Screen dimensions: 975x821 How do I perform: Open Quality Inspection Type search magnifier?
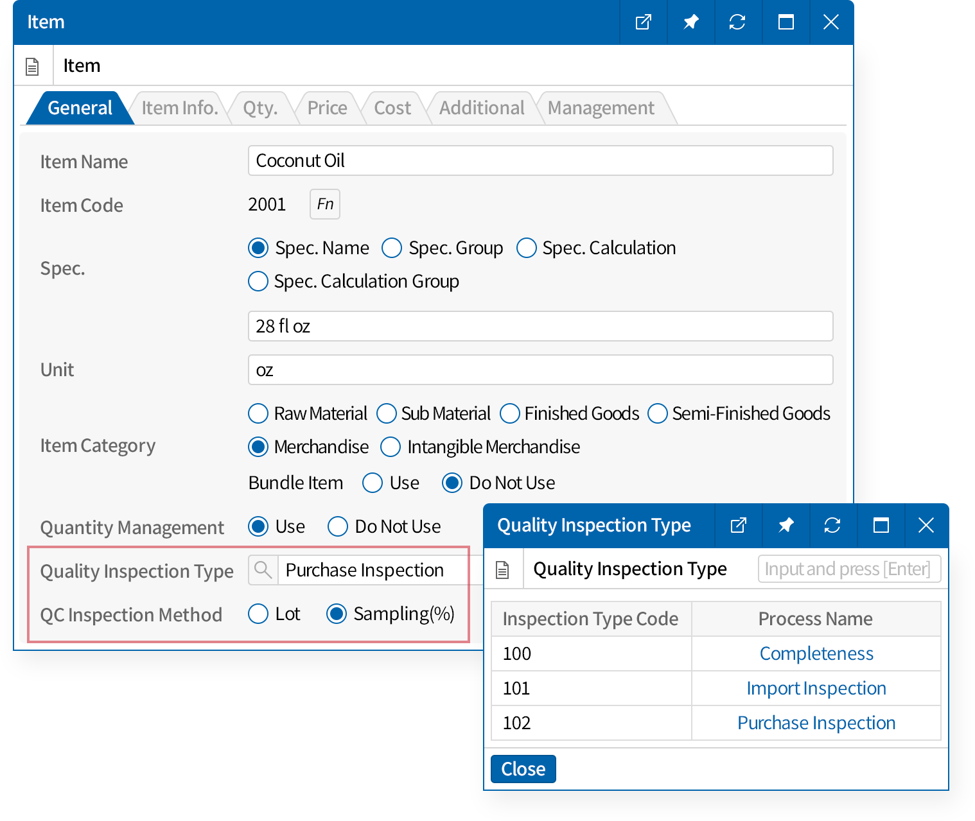[263, 569]
